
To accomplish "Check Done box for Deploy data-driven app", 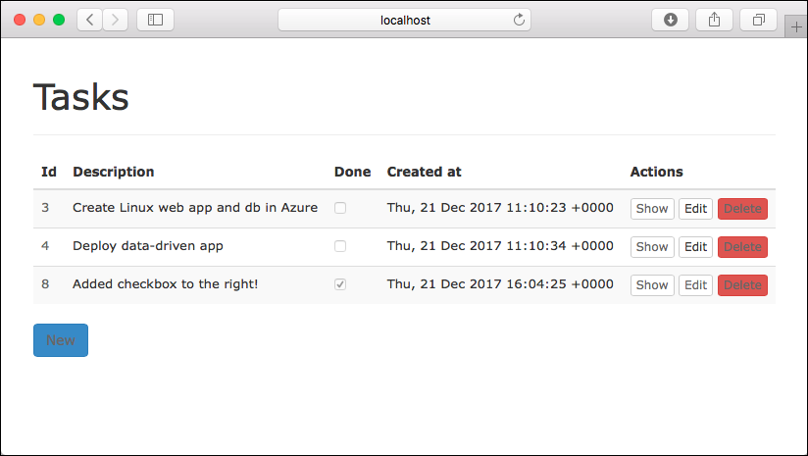I will click(x=340, y=246).
